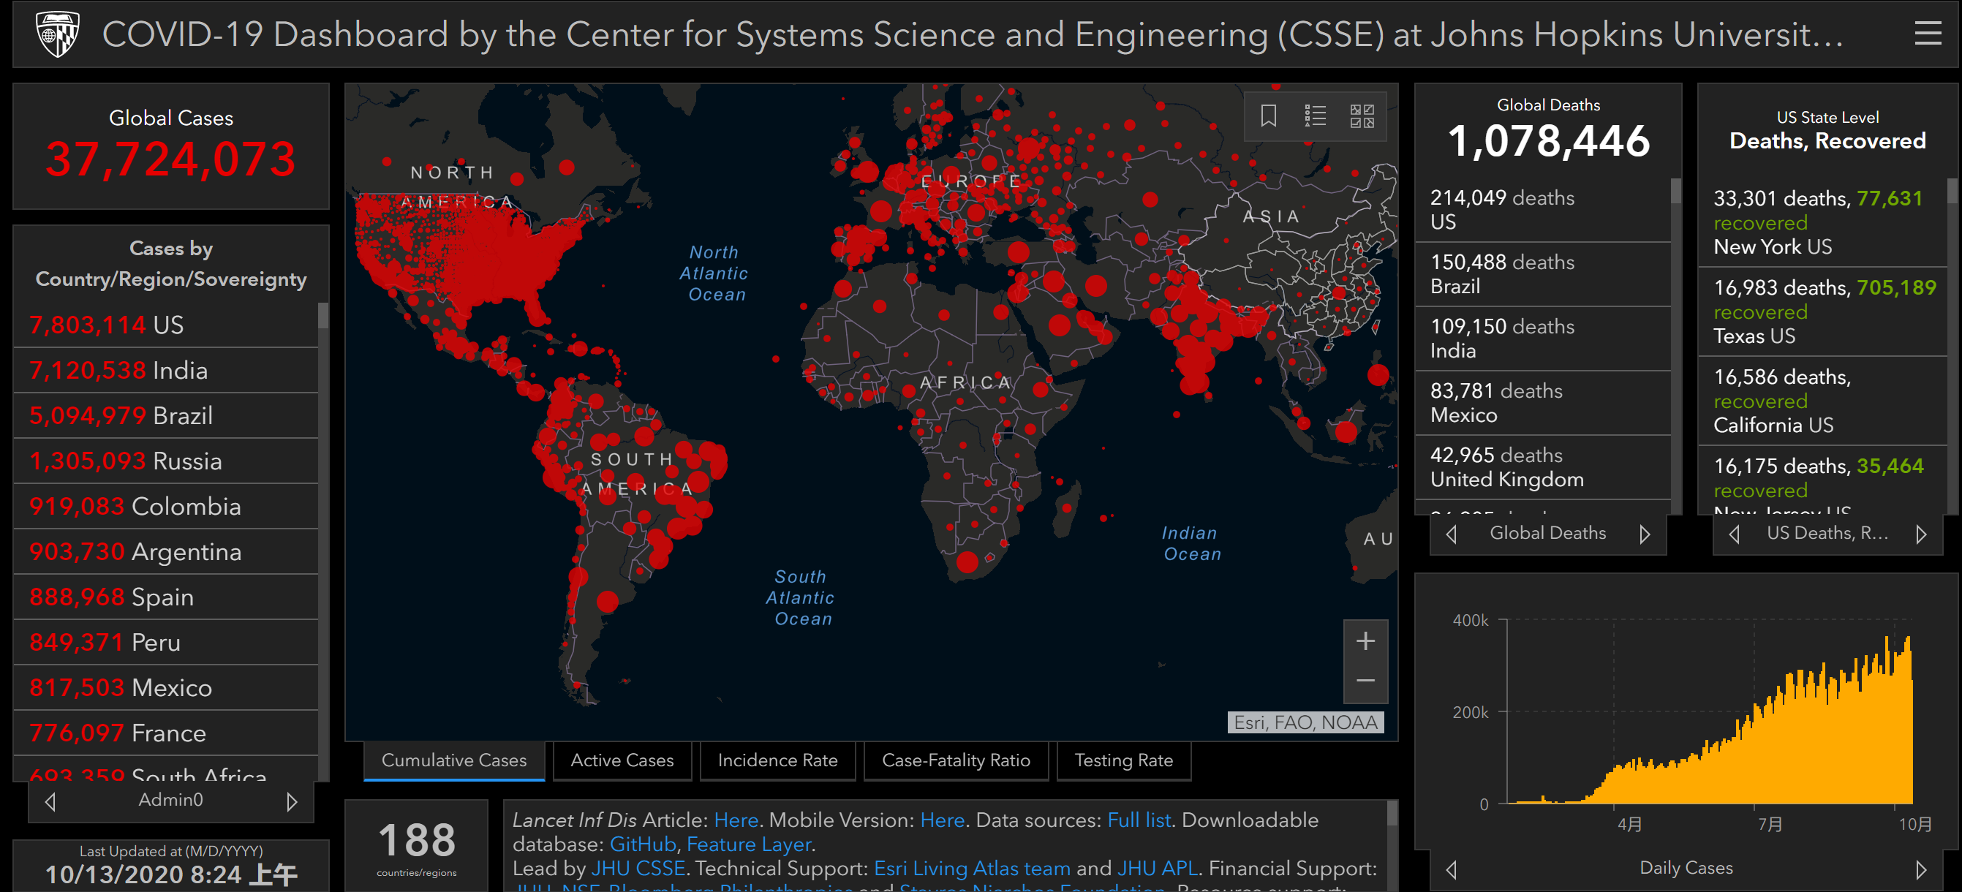Advance Global Deaths panel to next
Viewport: 1962px width, 892px height.
click(x=1645, y=534)
